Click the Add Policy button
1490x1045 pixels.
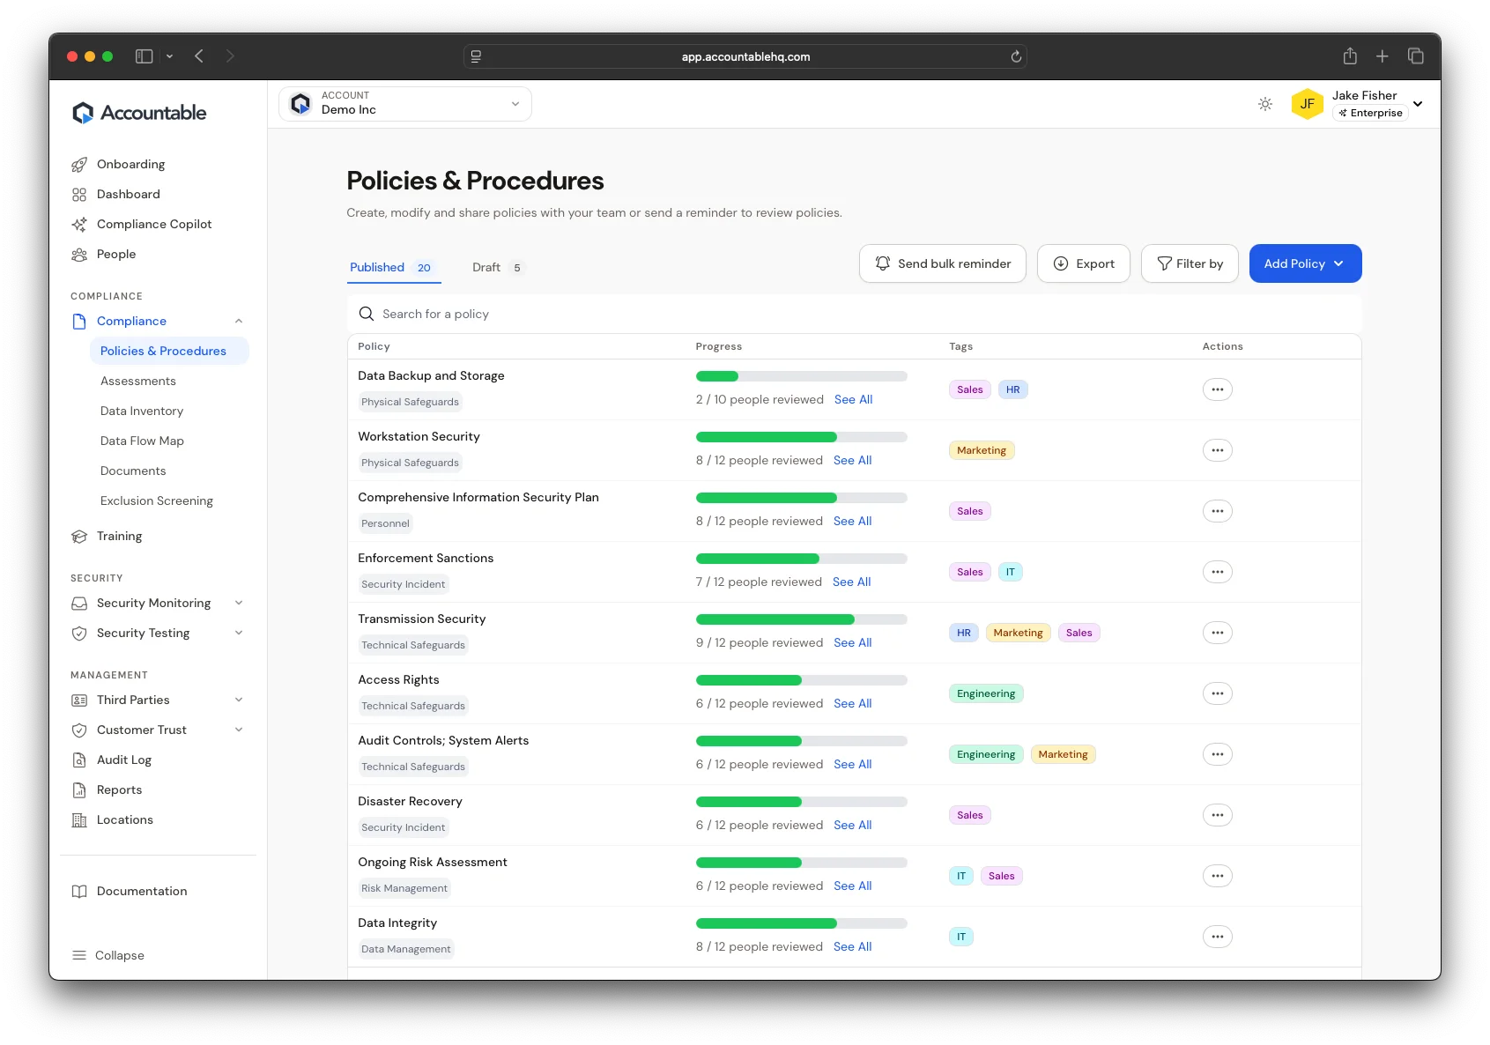(x=1304, y=263)
